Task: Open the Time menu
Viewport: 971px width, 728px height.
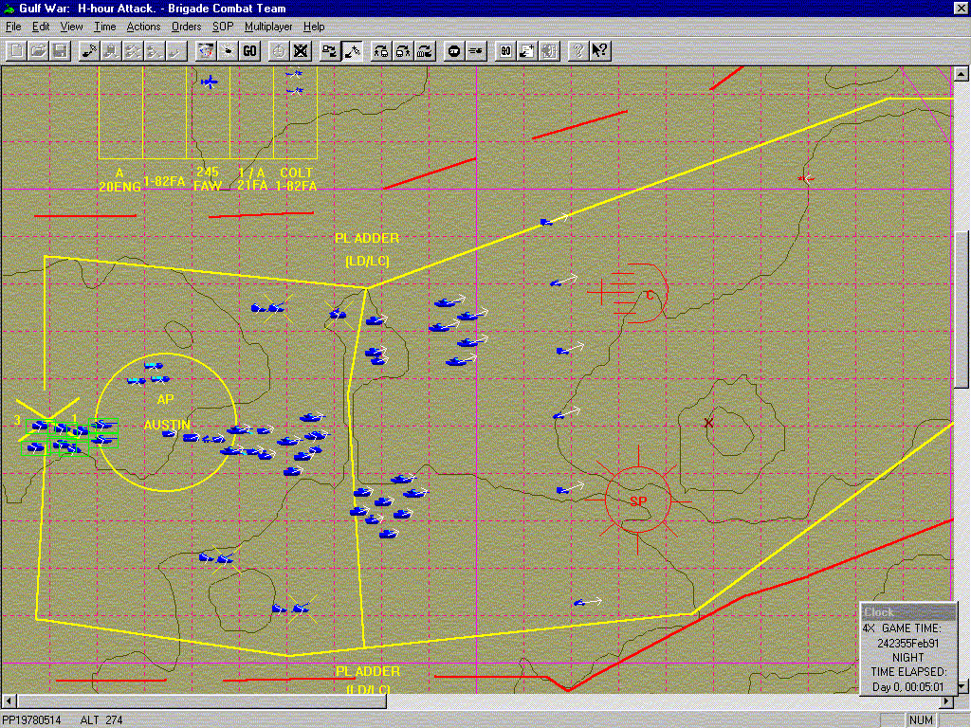Action: coord(104,27)
